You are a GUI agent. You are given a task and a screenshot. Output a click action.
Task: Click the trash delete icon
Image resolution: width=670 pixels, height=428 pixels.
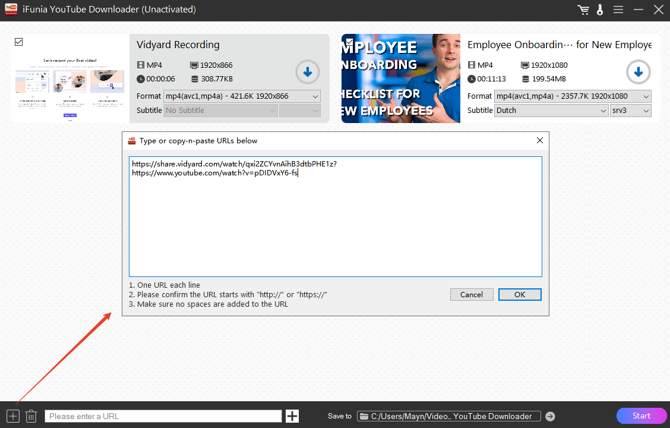(x=31, y=416)
